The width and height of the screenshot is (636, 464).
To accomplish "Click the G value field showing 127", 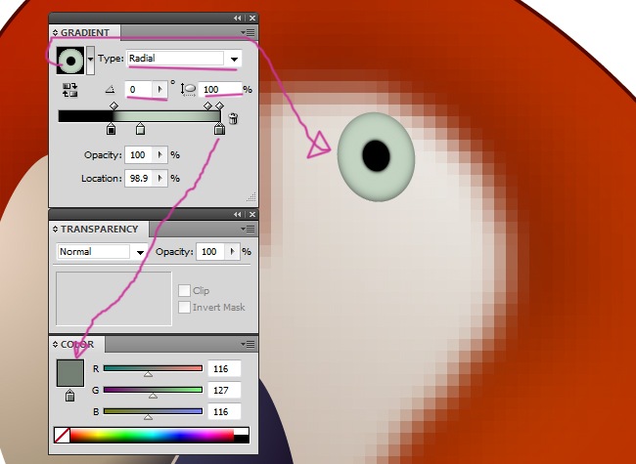I will (224, 391).
